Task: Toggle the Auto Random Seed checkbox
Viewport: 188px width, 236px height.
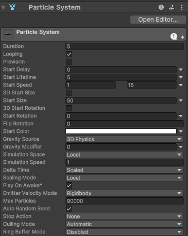Action: tap(69, 209)
